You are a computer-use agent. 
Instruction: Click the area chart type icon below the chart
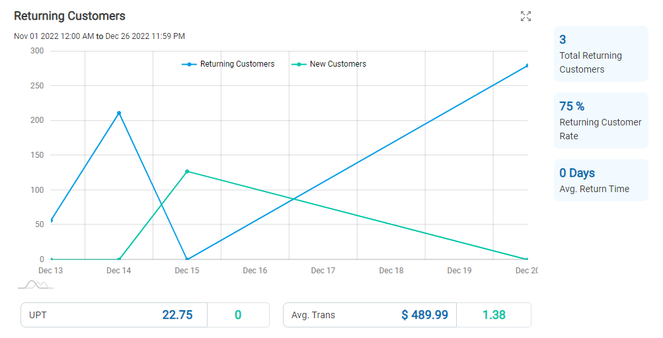coord(36,285)
